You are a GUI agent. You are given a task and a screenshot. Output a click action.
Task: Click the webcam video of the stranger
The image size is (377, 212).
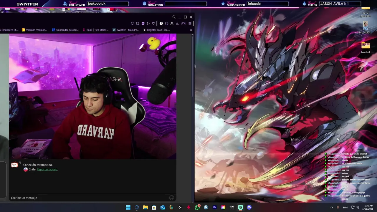(x=92, y=96)
